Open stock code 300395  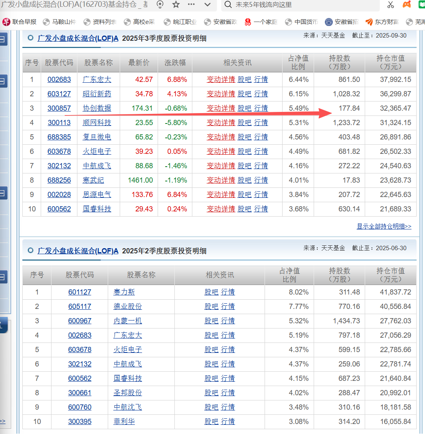click(80, 422)
